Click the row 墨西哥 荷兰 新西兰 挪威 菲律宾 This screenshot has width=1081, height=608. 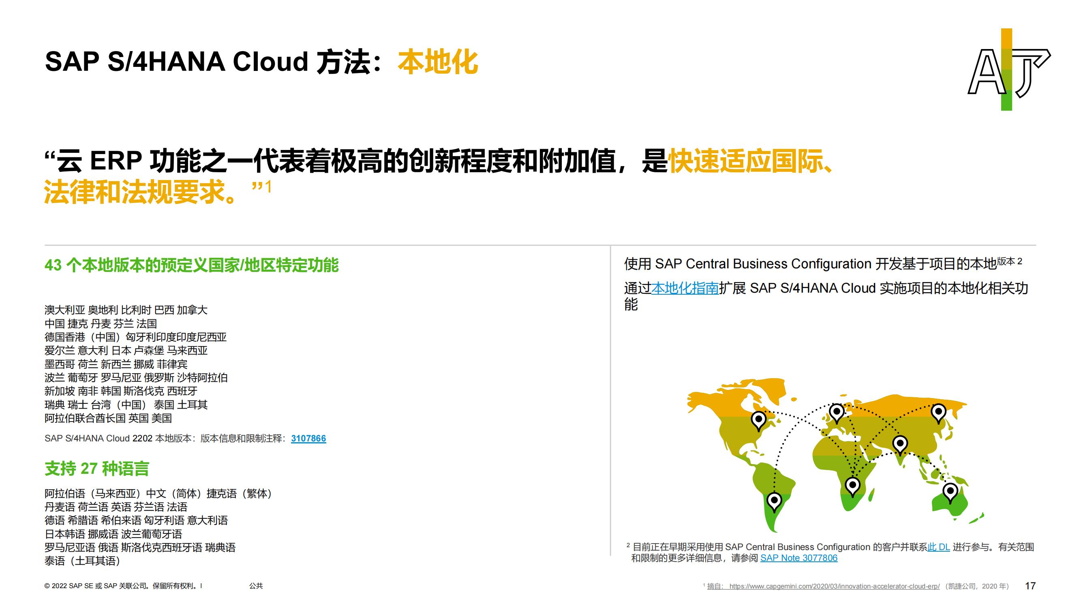pyautogui.click(x=116, y=364)
